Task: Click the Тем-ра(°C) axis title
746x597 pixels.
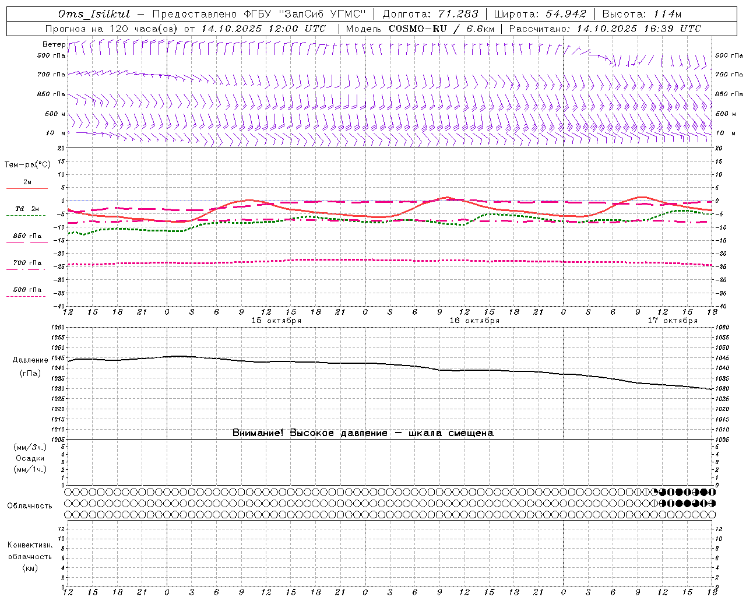Action: (27, 165)
